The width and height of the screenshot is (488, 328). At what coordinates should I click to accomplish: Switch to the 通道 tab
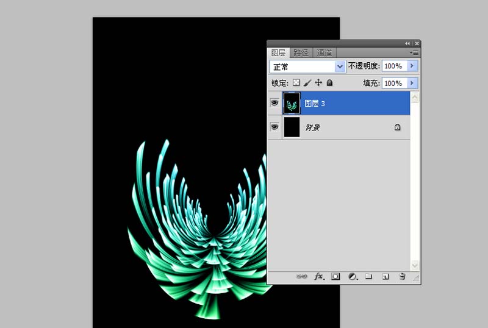click(325, 53)
